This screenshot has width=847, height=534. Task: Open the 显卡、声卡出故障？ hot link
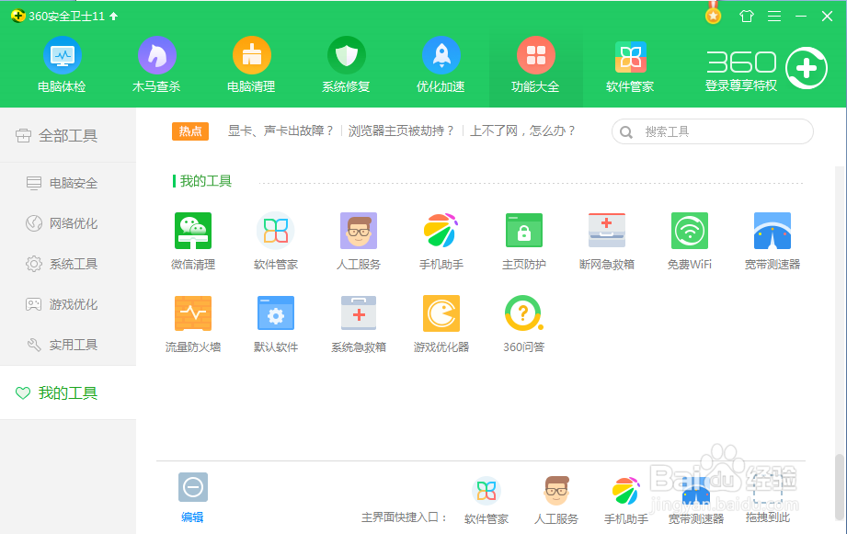point(280,131)
